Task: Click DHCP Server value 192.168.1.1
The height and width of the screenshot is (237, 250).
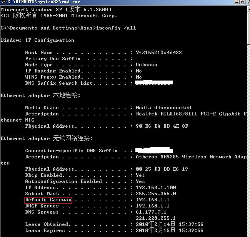Action: click(x=153, y=206)
